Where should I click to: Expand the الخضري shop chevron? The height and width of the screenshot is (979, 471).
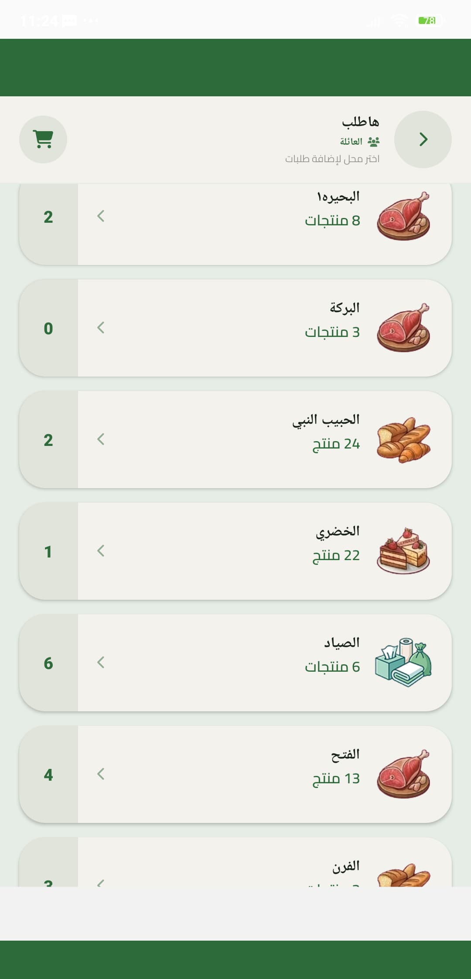(x=101, y=551)
